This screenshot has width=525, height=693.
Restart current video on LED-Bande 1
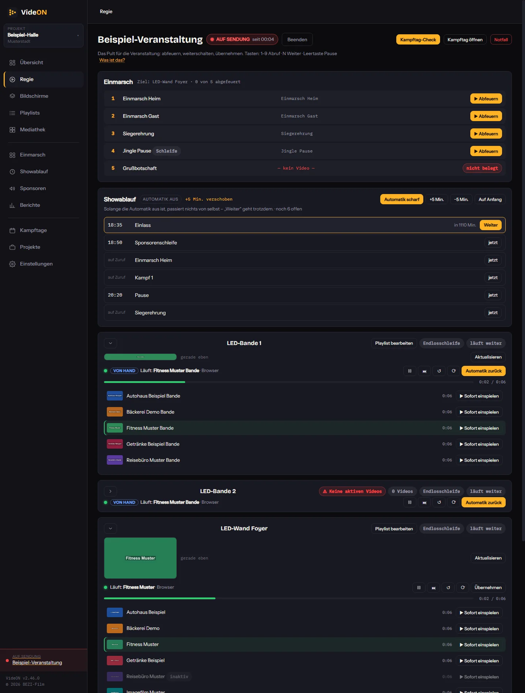(x=439, y=371)
